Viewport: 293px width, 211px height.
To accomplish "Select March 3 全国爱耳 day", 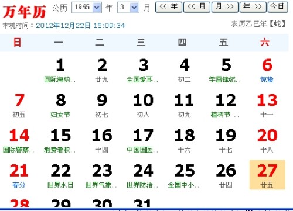I will click(x=143, y=71).
